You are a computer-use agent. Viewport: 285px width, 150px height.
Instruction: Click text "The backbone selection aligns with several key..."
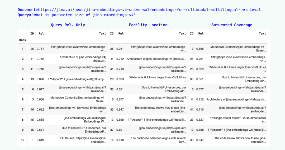158,140
